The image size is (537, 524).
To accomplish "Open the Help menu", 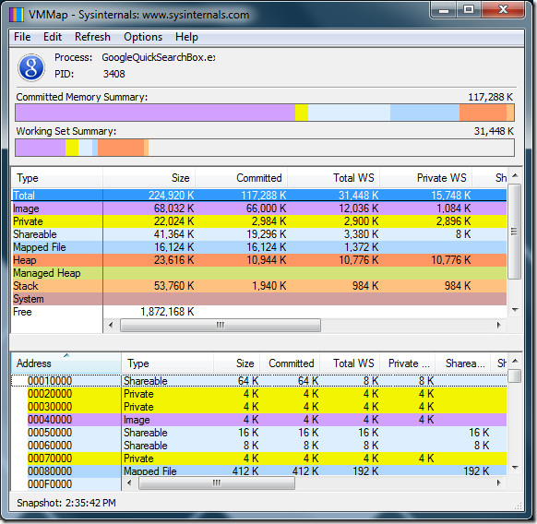I will (x=186, y=37).
